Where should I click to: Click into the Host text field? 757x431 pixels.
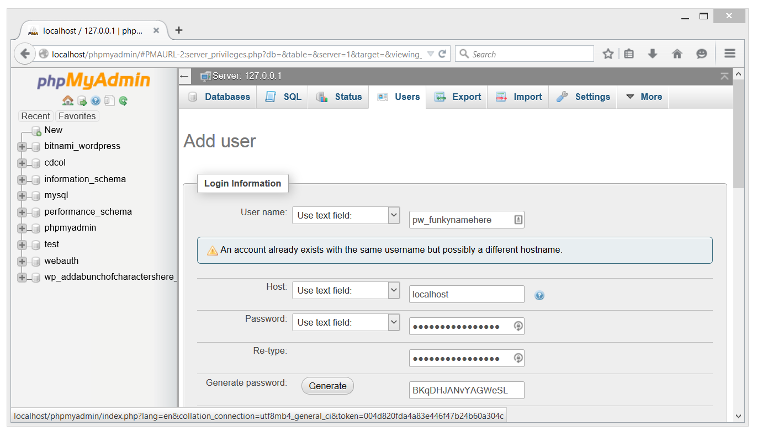coord(466,294)
